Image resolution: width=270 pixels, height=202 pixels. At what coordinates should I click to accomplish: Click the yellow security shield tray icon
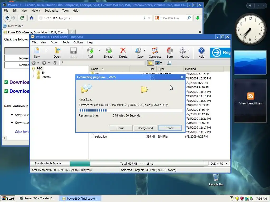(x=237, y=199)
